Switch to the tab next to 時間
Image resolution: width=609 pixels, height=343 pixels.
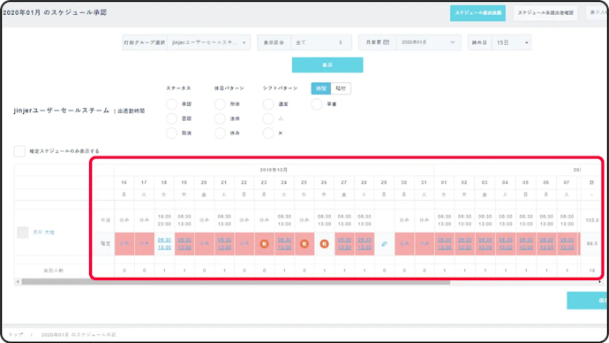(341, 88)
